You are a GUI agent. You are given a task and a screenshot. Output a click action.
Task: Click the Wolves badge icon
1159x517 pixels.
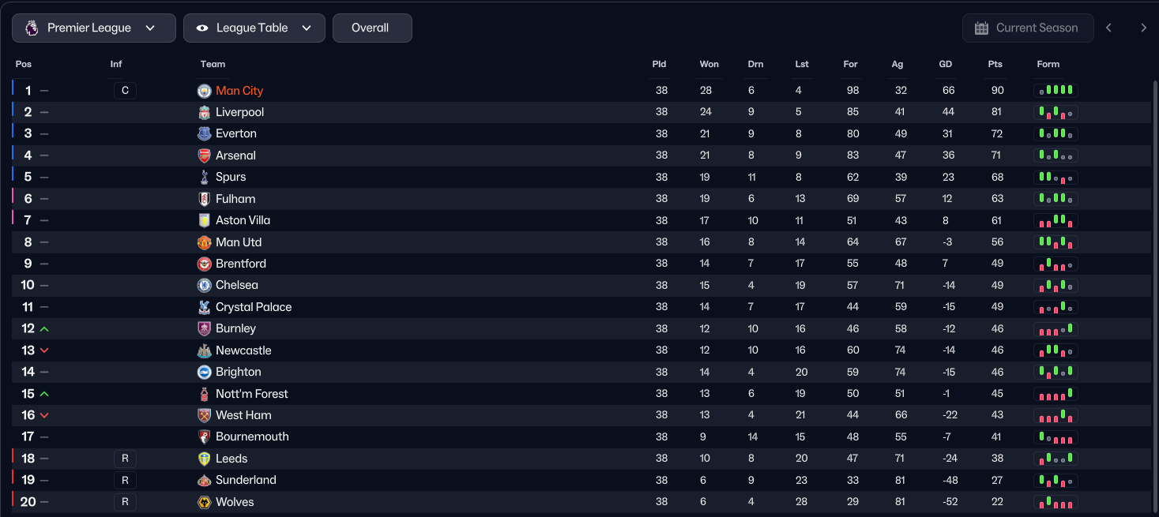point(205,502)
